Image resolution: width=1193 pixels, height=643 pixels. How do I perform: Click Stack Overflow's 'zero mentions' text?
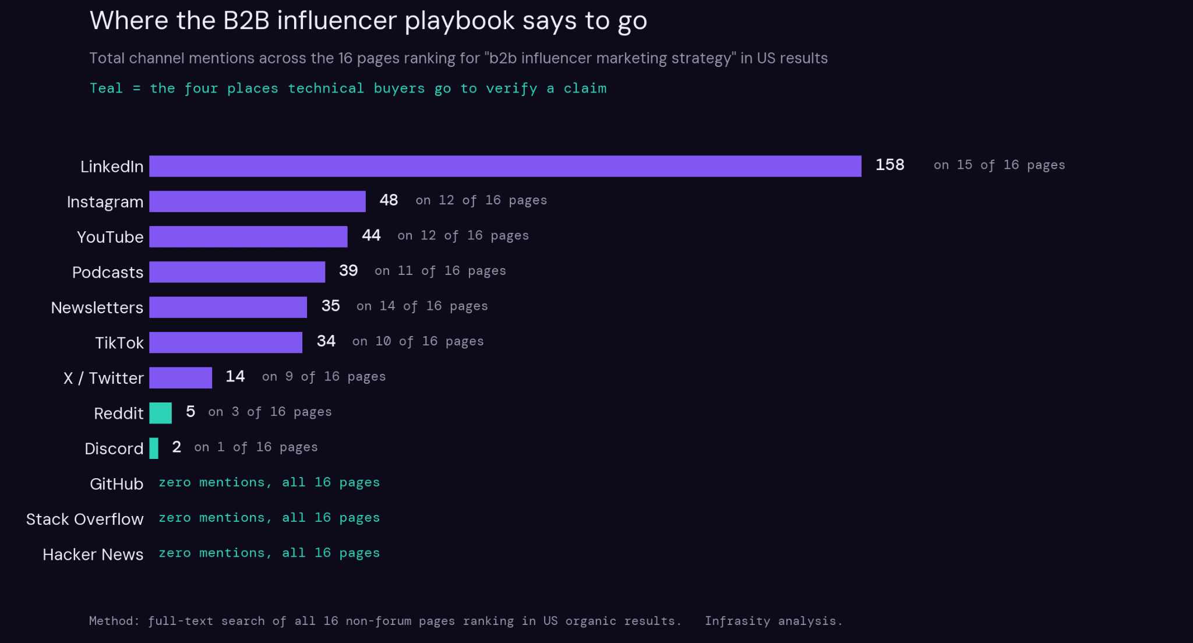pos(269,518)
